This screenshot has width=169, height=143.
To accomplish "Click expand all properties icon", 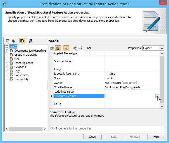I will click(x=75, y=48).
